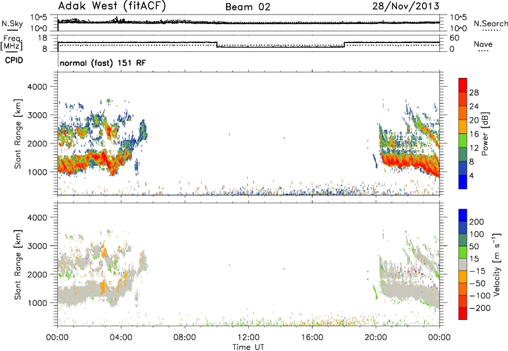Click the frequency step-up near 18:00 UT

pyautogui.click(x=344, y=44)
